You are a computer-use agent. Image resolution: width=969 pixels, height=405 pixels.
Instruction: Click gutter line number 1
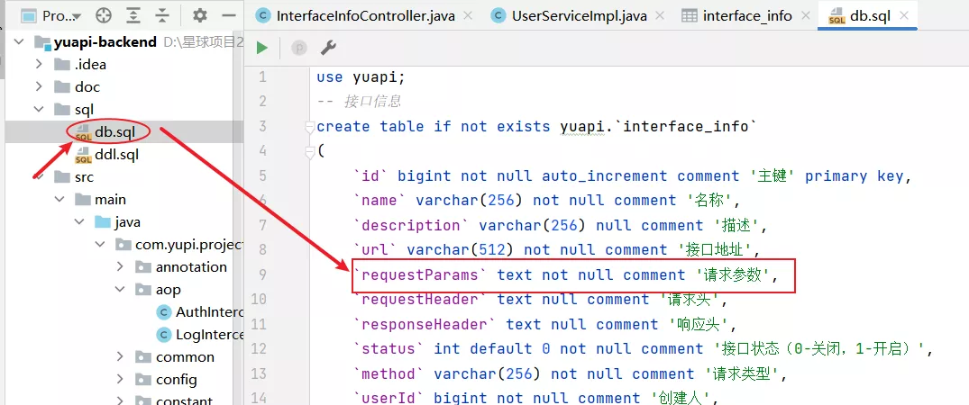tap(262, 77)
